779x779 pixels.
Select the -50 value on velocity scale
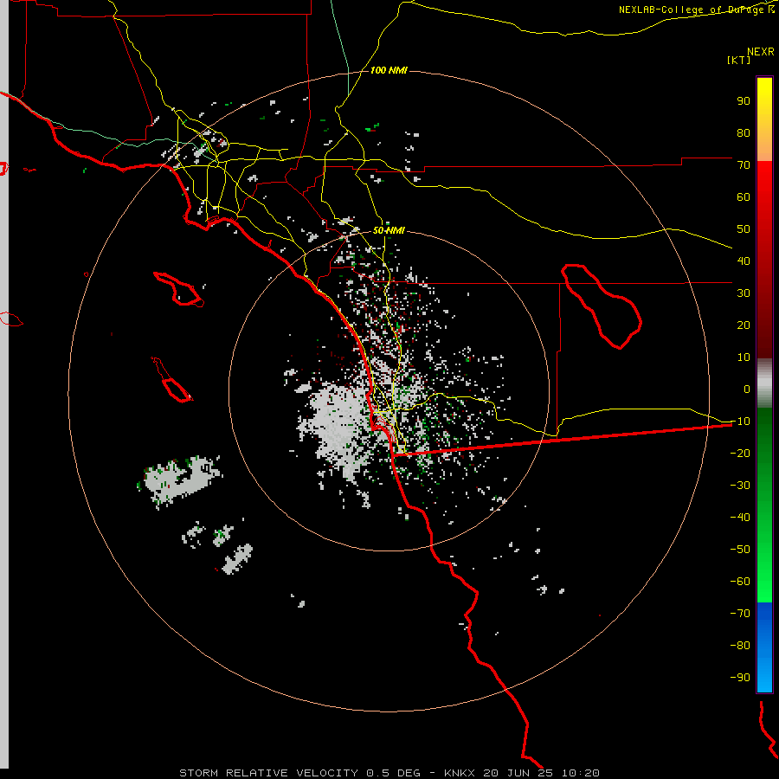click(x=740, y=550)
